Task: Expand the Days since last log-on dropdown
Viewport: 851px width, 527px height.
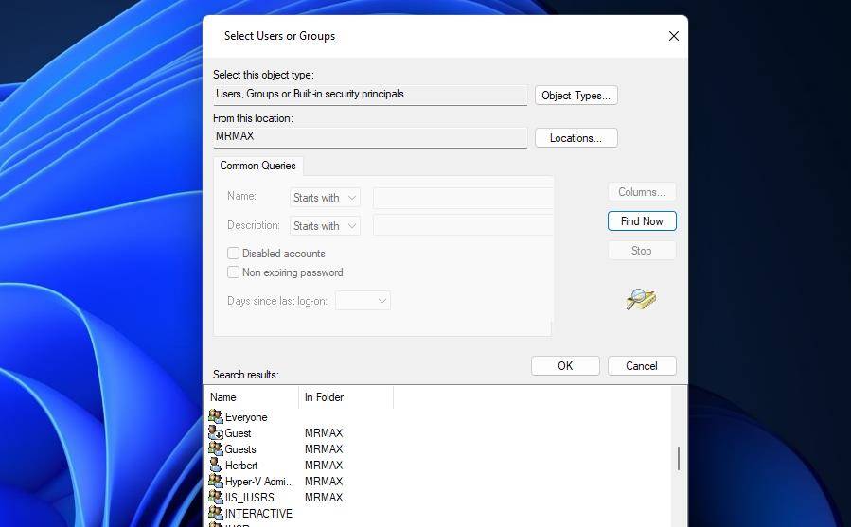Action: click(x=363, y=301)
